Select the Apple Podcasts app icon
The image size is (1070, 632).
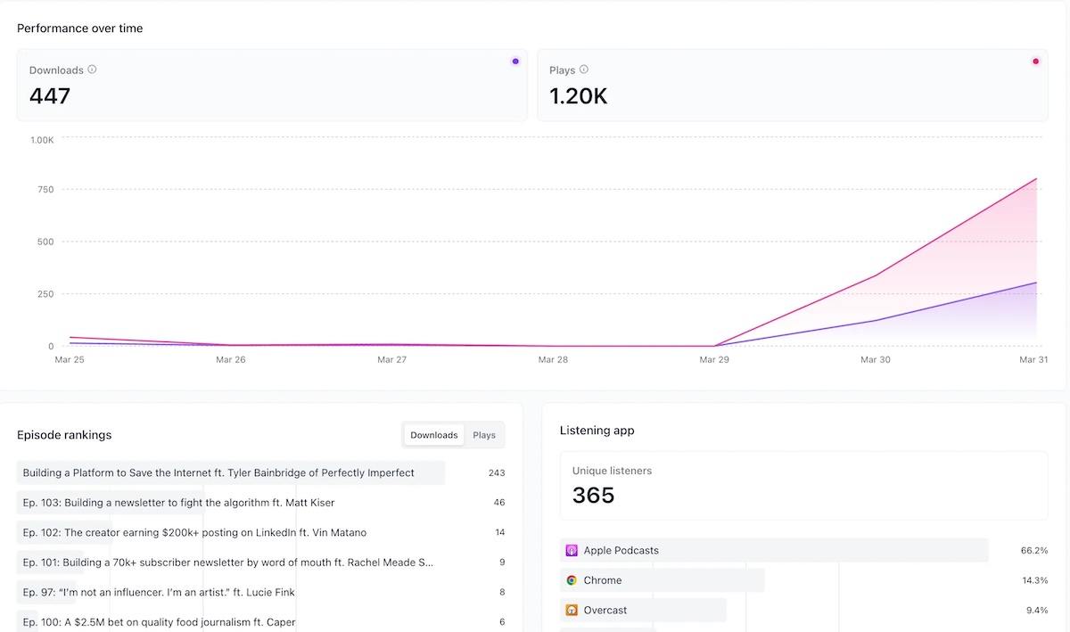point(571,550)
